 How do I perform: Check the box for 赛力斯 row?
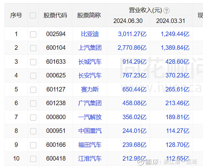33,90
